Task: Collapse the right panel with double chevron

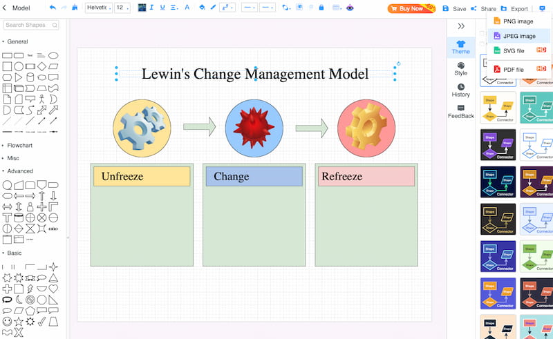Action: click(x=461, y=26)
